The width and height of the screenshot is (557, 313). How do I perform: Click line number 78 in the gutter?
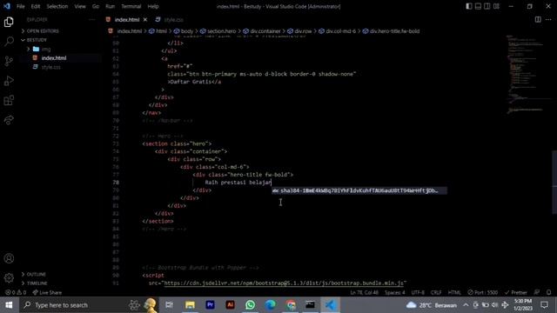click(116, 183)
